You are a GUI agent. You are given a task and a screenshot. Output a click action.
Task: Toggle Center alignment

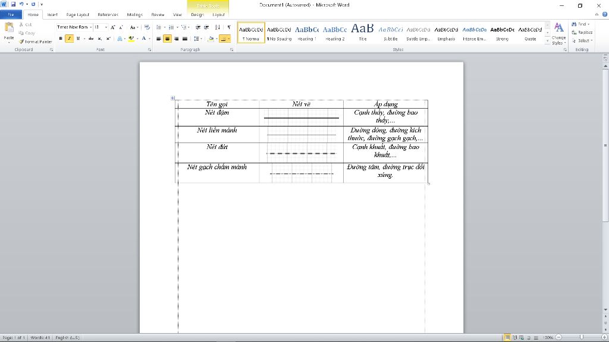click(x=167, y=39)
